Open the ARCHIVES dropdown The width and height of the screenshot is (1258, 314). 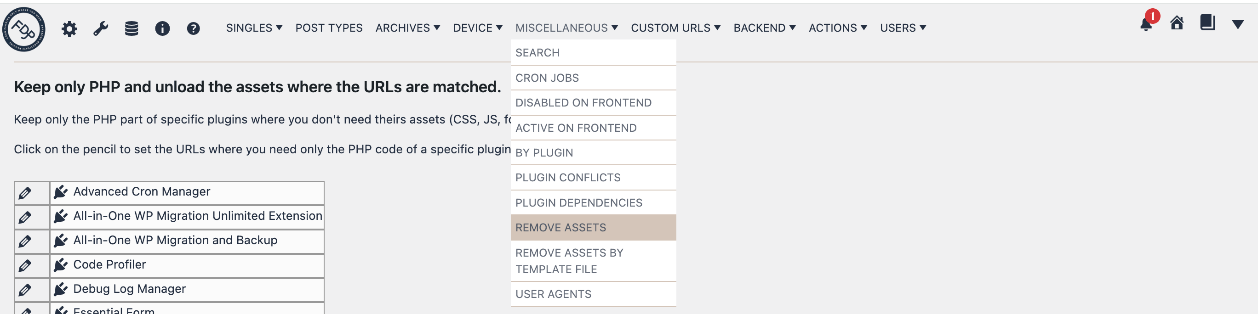(408, 28)
